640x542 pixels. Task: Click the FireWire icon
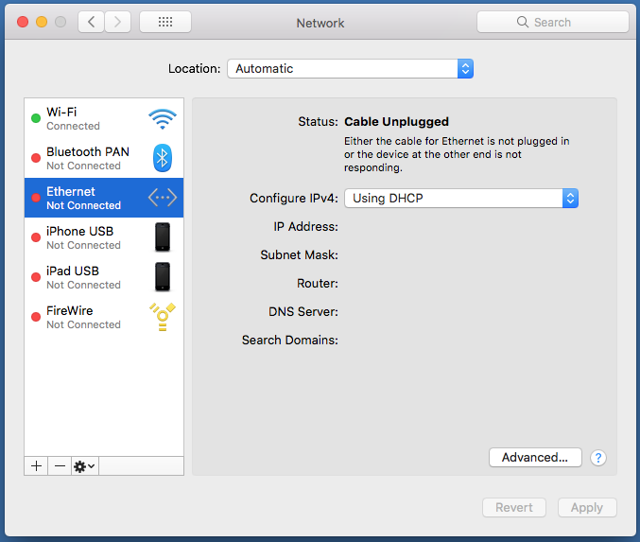tap(163, 317)
